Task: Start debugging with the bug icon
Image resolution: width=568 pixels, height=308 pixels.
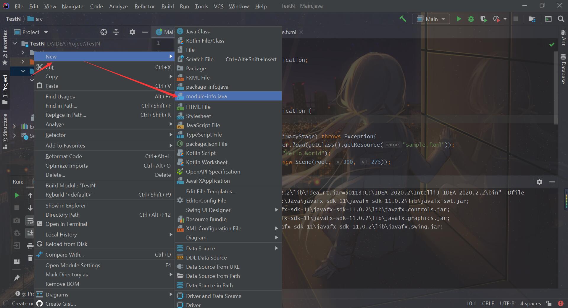Action: (471, 19)
